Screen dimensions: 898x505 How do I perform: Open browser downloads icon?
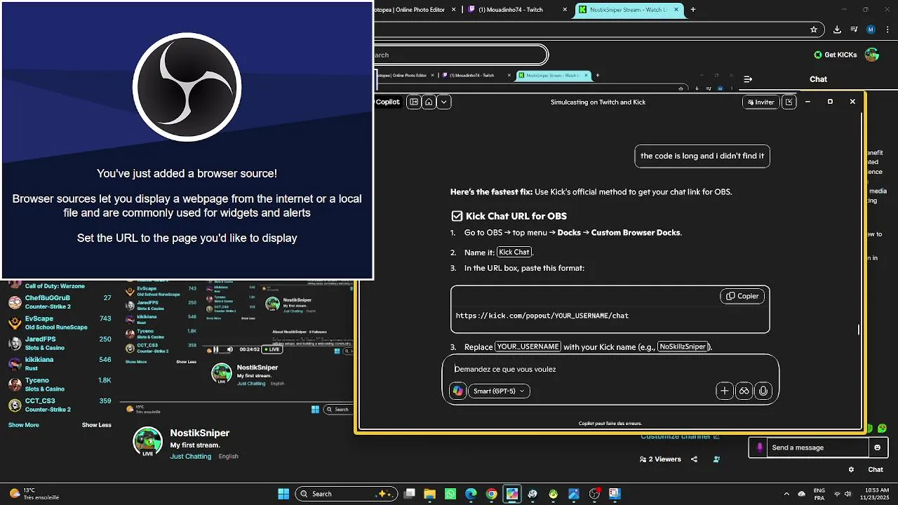(x=837, y=29)
